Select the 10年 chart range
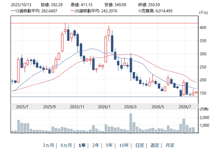The width and height of the screenshot is (221, 156). (x=124, y=145)
